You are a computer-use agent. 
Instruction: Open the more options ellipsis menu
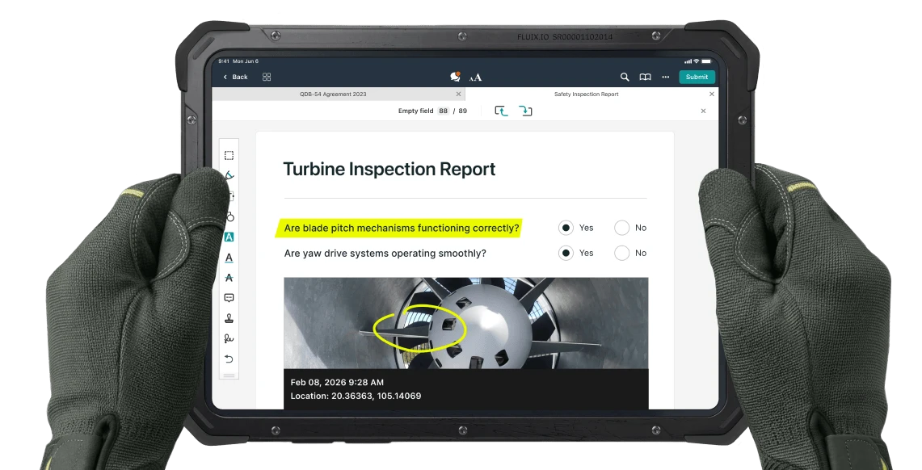[x=665, y=77]
